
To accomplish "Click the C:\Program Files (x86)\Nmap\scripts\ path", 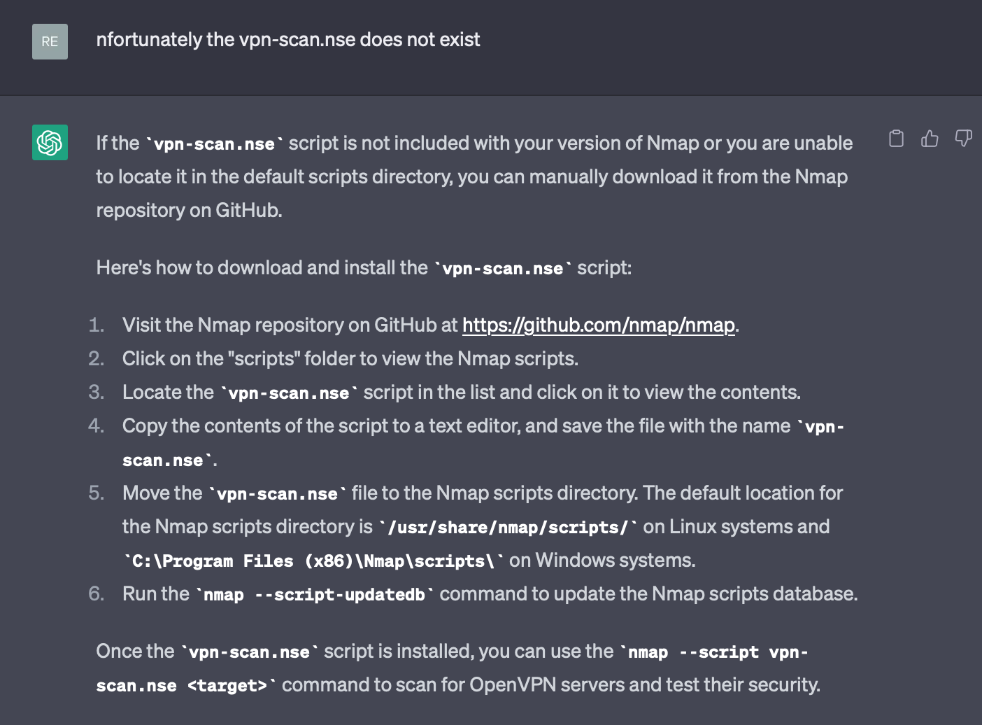I will click(x=313, y=561).
